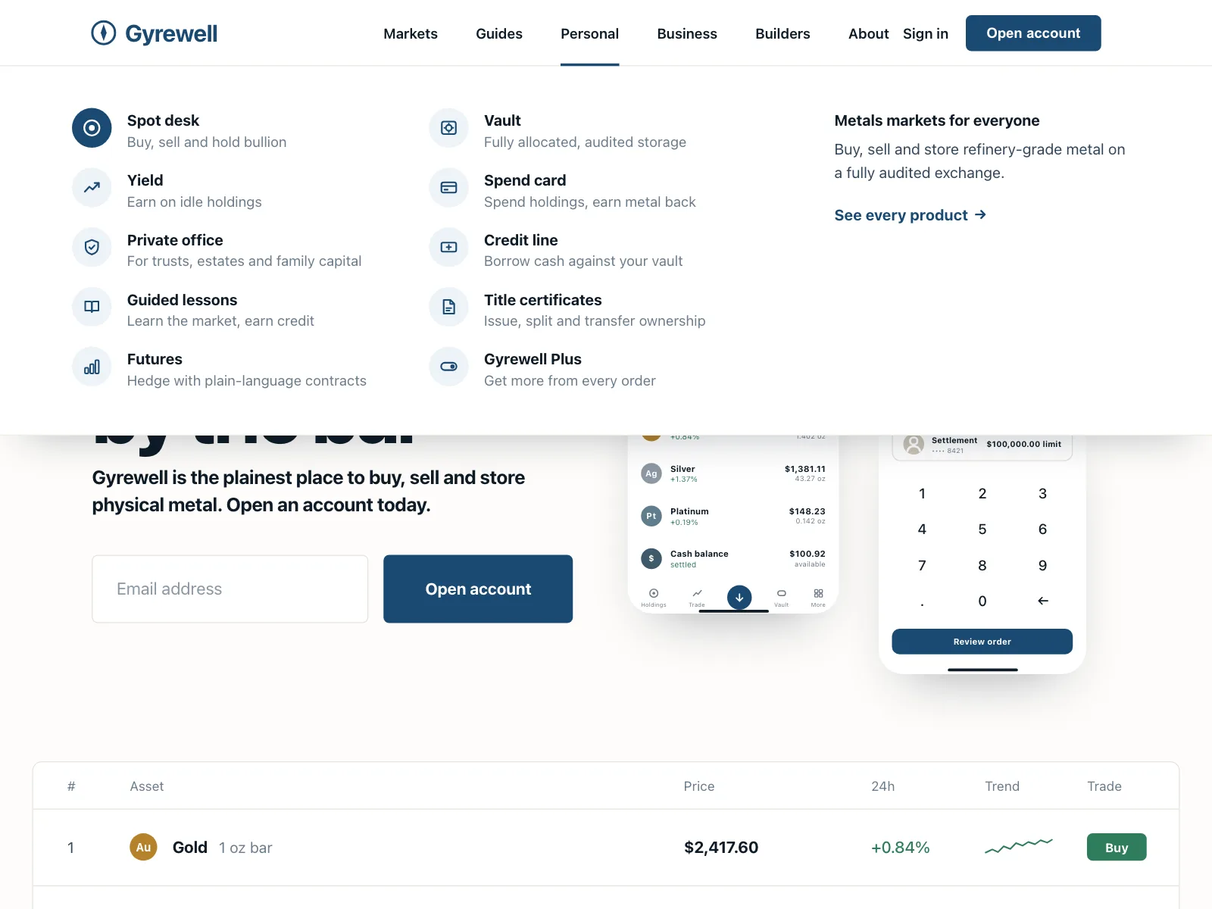Viewport: 1212px width, 909px height.
Task: Open the Guided lessons book icon
Action: [92, 307]
